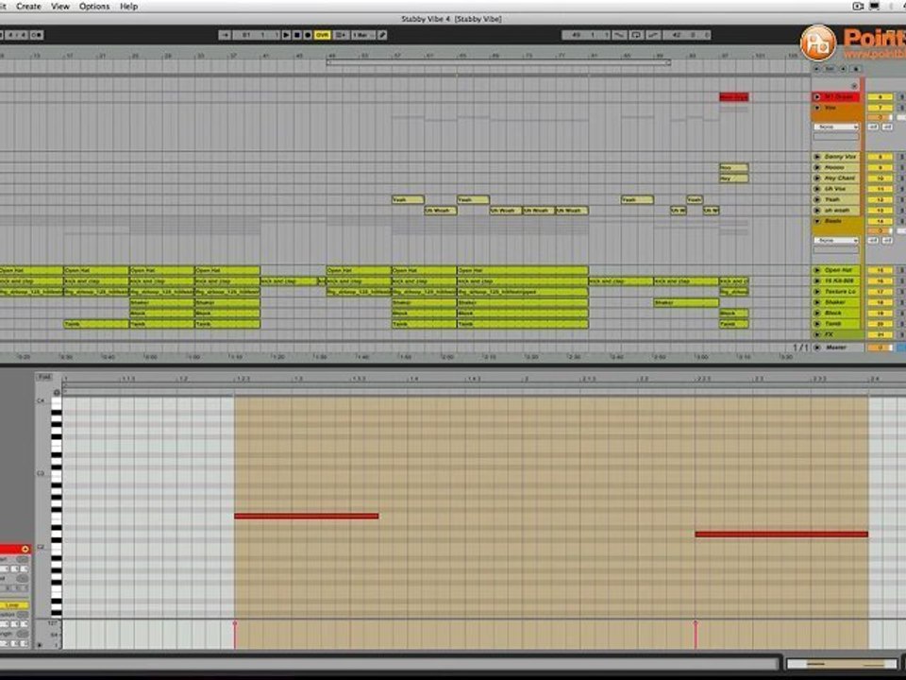Open the Vox group None dropdown
The height and width of the screenshot is (680, 906).
coord(836,127)
